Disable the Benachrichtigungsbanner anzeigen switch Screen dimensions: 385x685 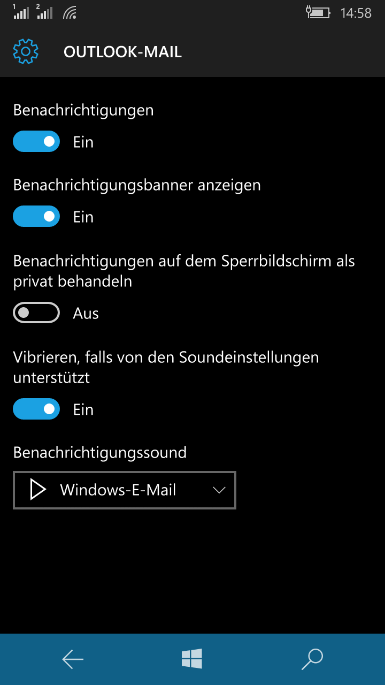(x=36, y=216)
